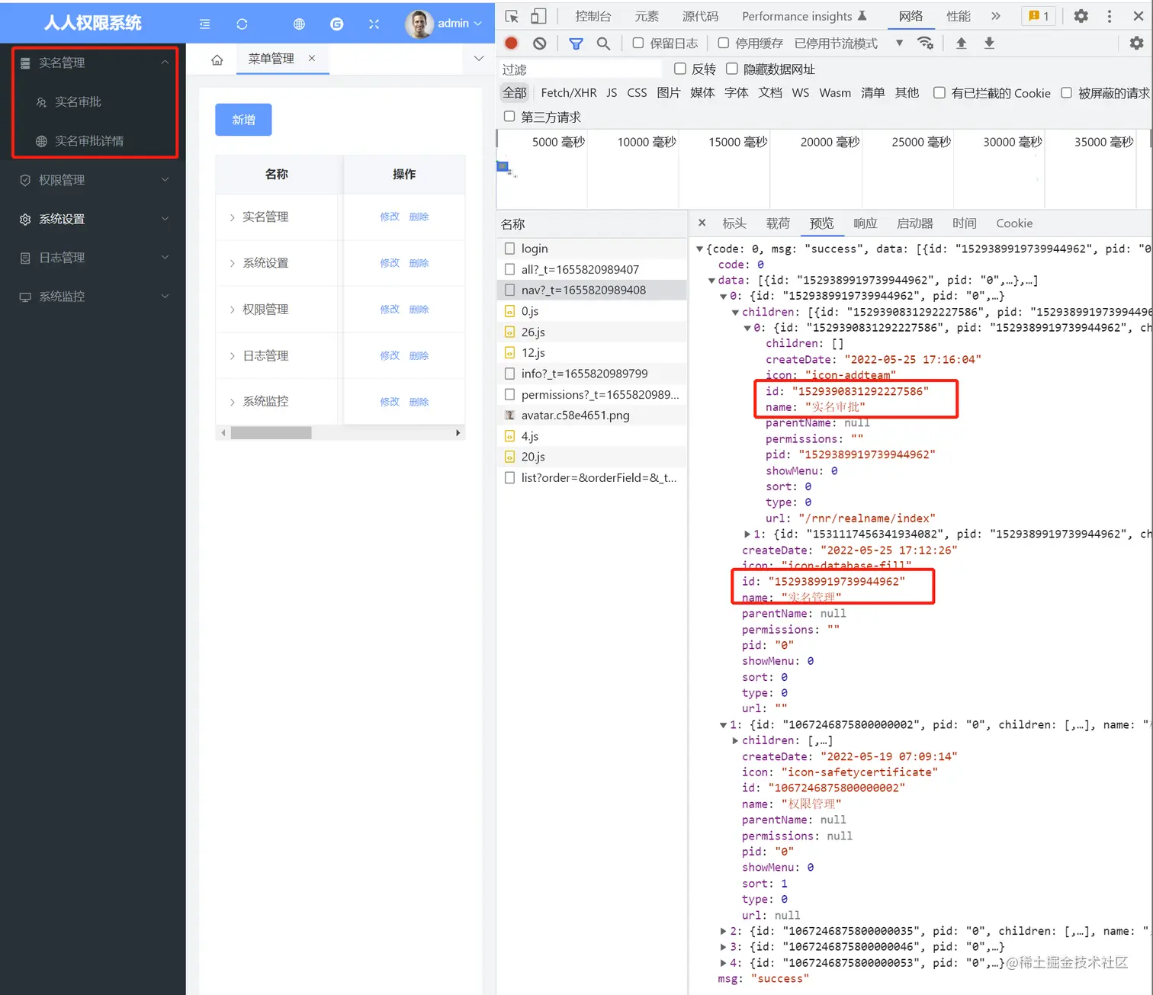This screenshot has height=995, width=1153.
Task: Filter by Fetch/XHR type
Action: click(x=569, y=92)
